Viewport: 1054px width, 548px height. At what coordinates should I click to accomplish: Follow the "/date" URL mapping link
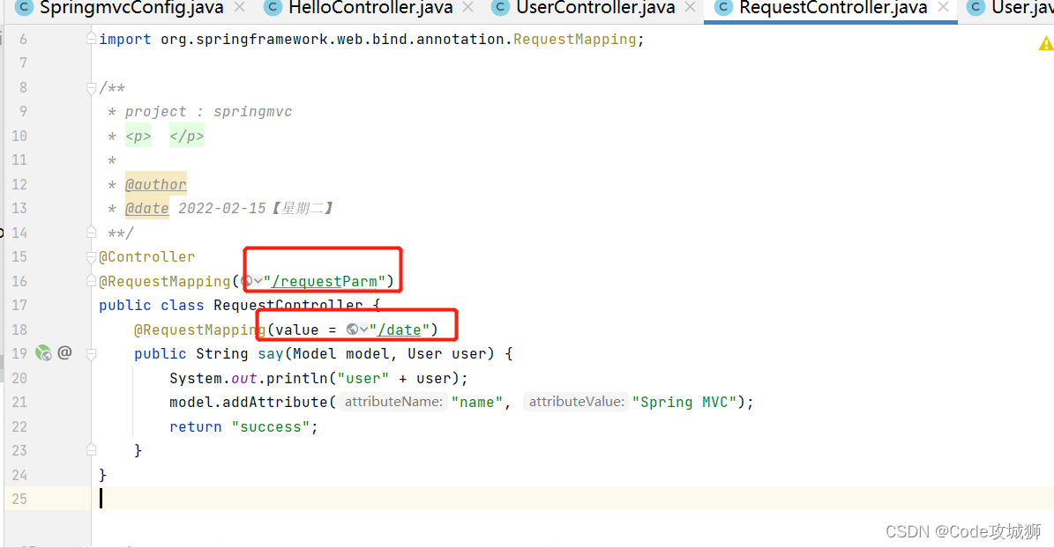(x=400, y=330)
